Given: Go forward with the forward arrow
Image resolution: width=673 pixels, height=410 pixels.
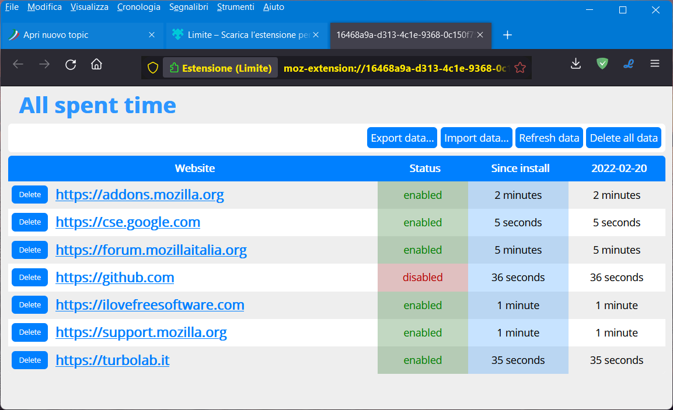Looking at the screenshot, I should tap(44, 64).
